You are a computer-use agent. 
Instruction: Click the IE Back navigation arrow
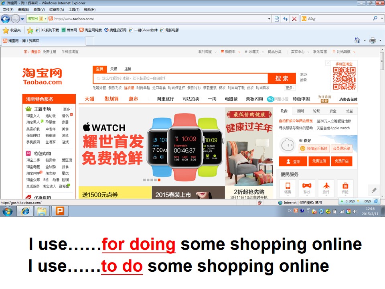point(5,19)
